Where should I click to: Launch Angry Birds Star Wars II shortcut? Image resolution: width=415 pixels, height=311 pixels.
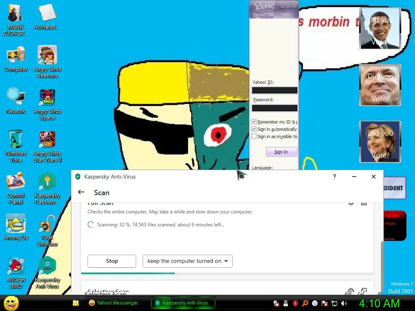coord(47,146)
